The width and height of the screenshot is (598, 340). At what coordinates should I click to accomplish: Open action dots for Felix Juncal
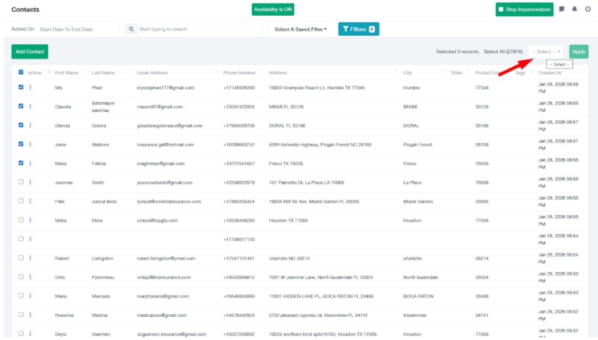tap(30, 201)
